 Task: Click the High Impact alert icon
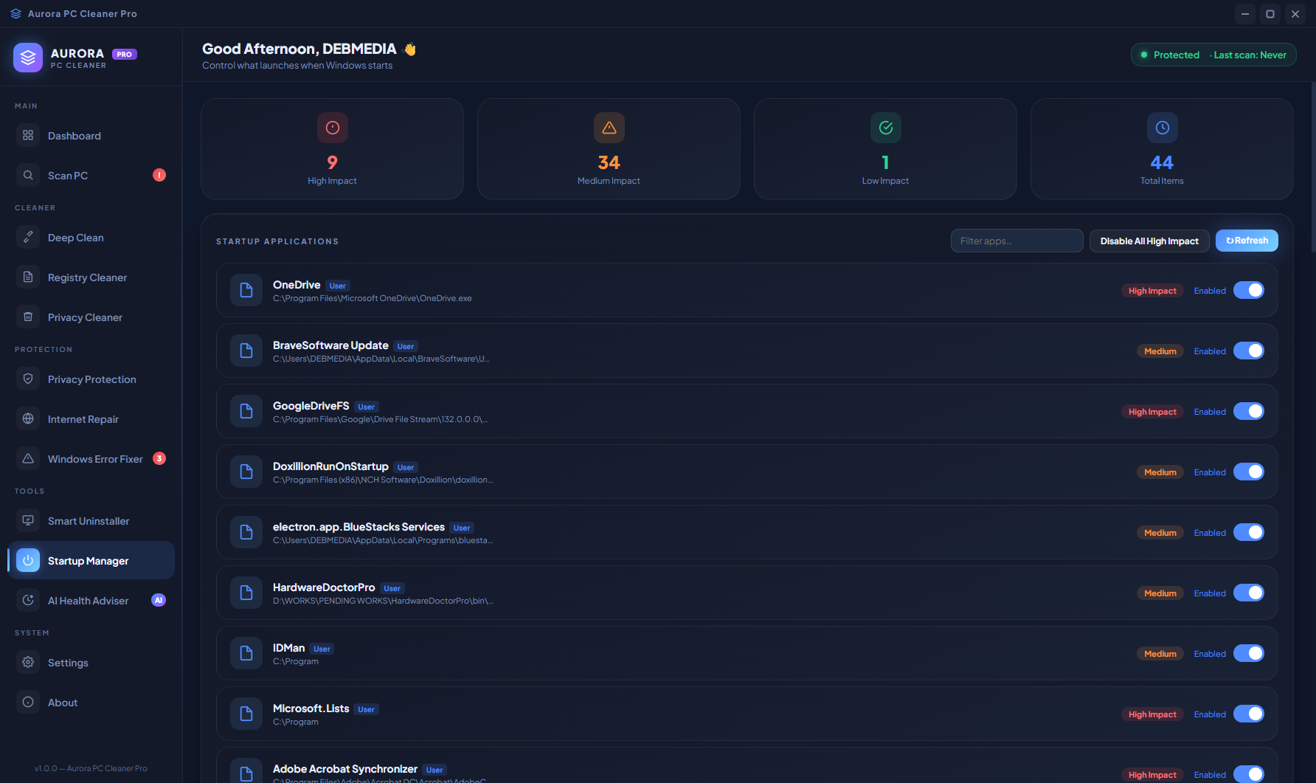point(333,128)
